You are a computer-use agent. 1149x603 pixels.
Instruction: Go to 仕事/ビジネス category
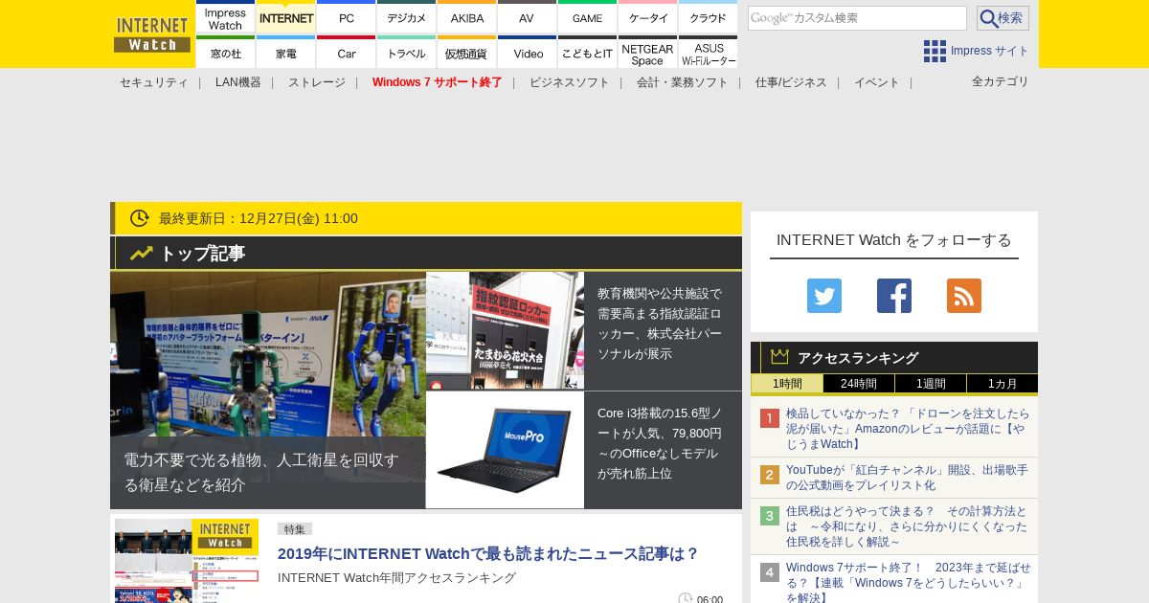[791, 82]
